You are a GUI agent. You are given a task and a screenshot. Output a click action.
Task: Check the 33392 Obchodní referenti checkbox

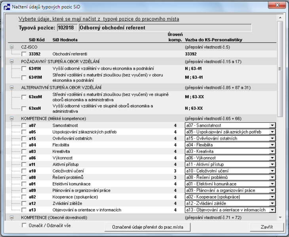[x=24, y=54]
